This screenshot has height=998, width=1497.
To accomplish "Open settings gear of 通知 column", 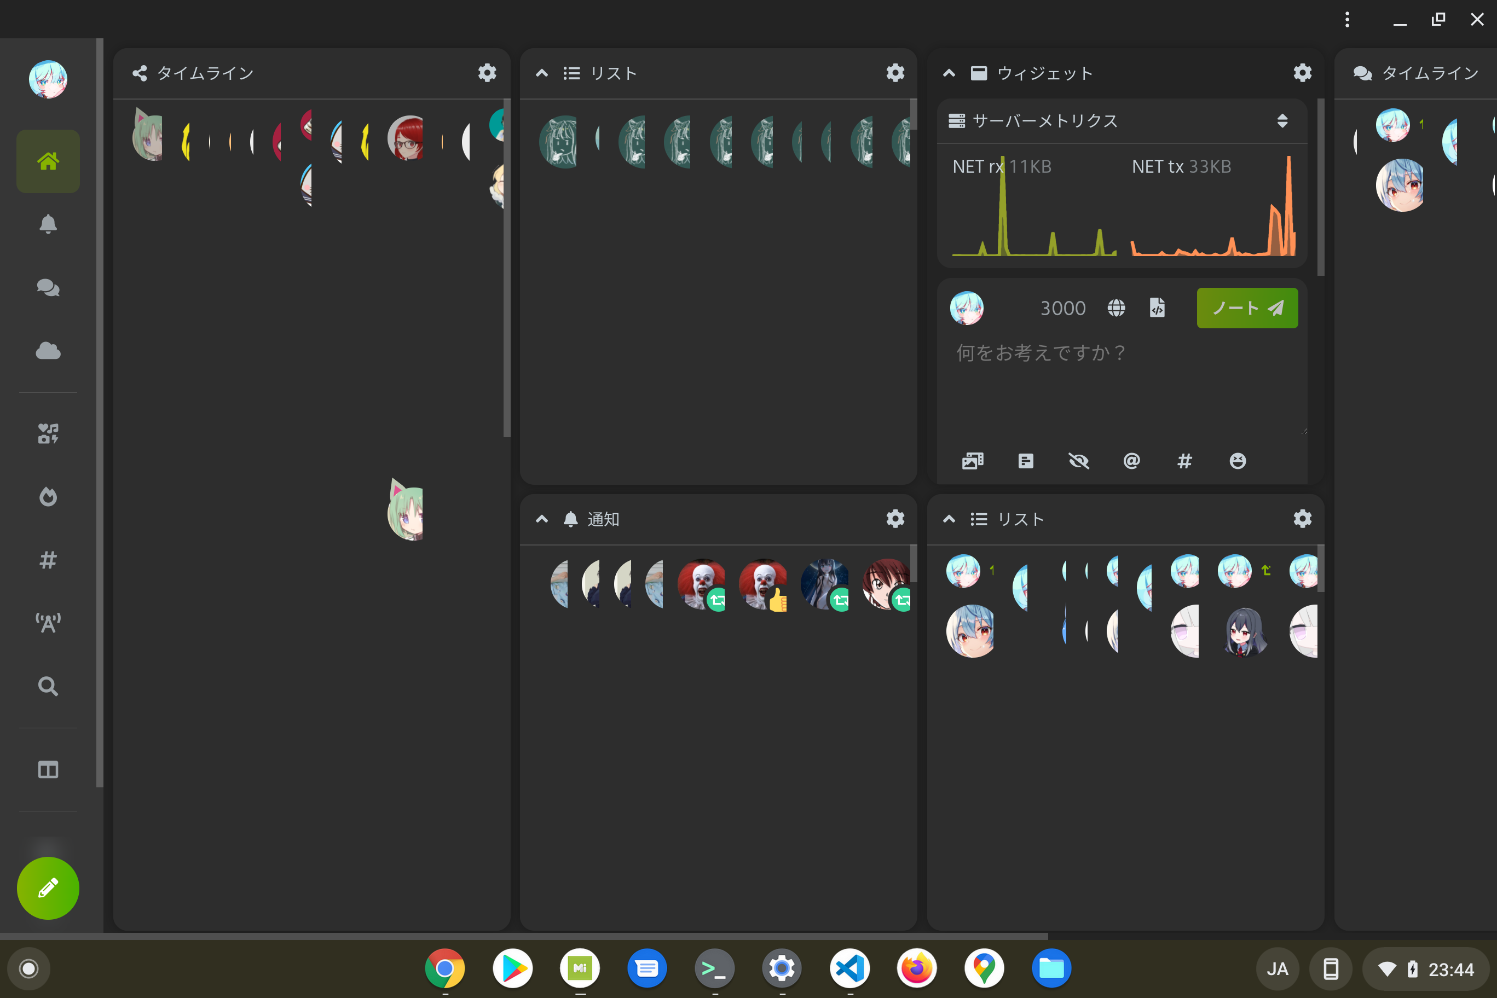I will point(895,519).
